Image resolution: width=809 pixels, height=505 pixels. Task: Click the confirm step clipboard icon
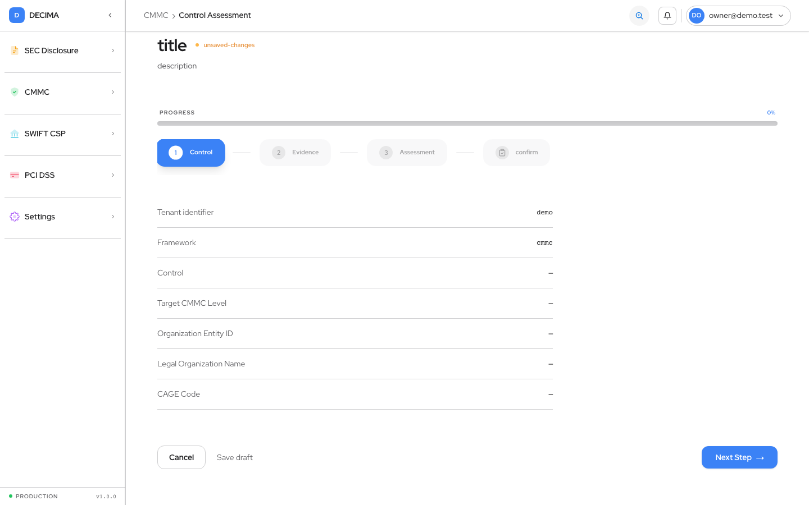point(502,153)
